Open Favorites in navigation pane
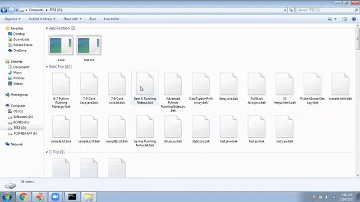 14,28
